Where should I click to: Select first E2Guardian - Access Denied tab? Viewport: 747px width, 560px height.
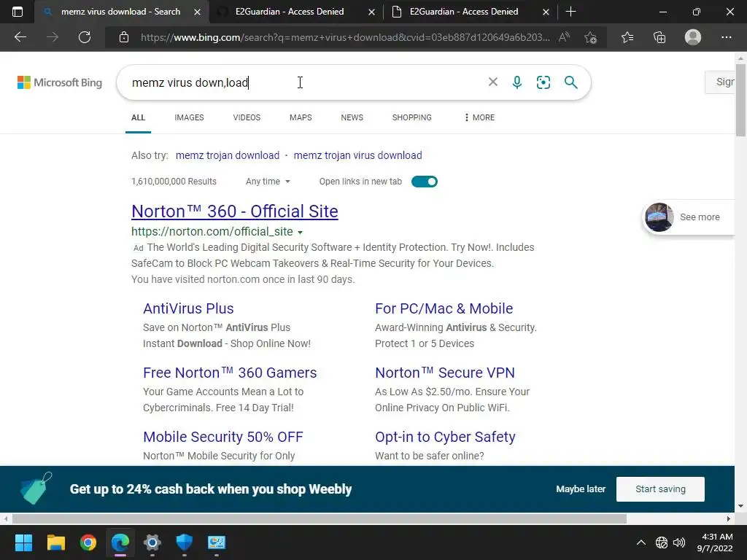point(290,12)
